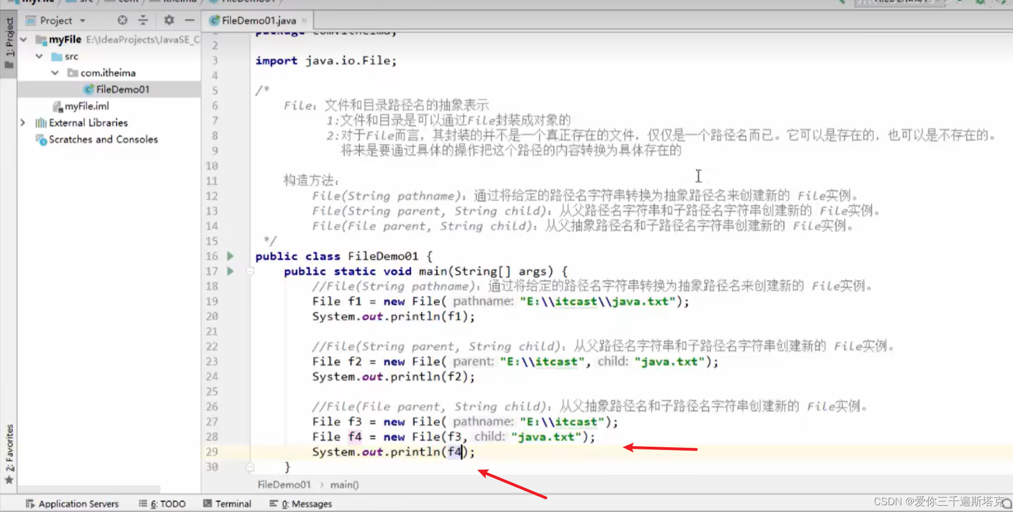
Task: Click FileDemo01 class icon in project tree
Action: [x=88, y=89]
